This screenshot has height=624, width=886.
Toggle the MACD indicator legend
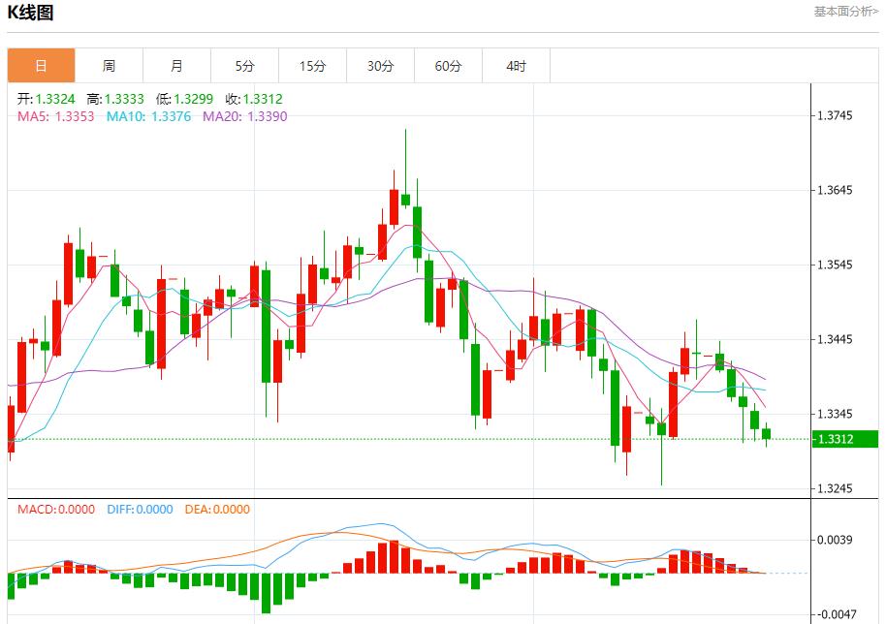pos(56,511)
